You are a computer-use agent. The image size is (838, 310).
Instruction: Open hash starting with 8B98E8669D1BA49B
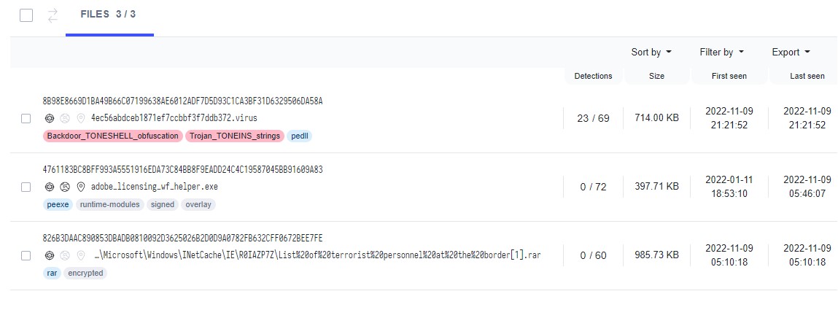(182, 101)
